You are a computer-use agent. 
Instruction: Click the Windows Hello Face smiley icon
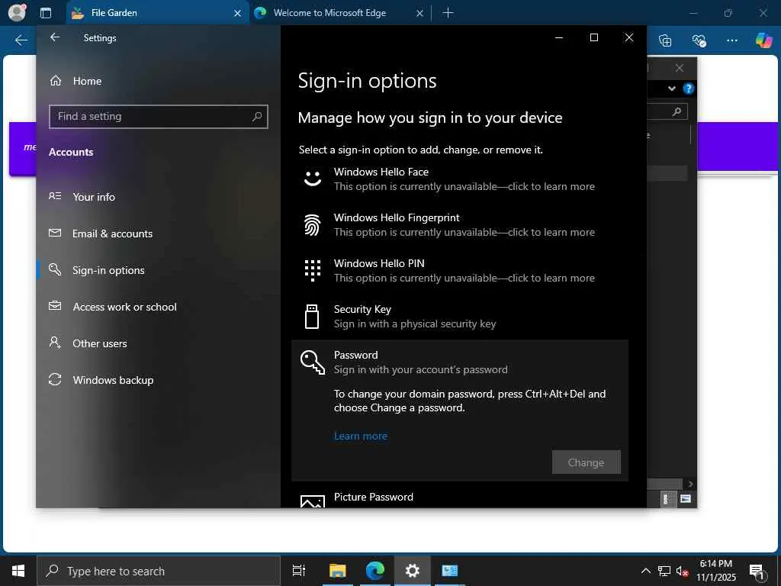(313, 179)
